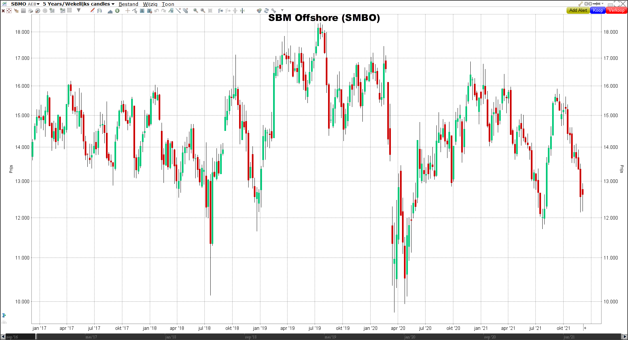Click the chart application icon in the title bar
The image size is (628, 340).
[x=4, y=4]
